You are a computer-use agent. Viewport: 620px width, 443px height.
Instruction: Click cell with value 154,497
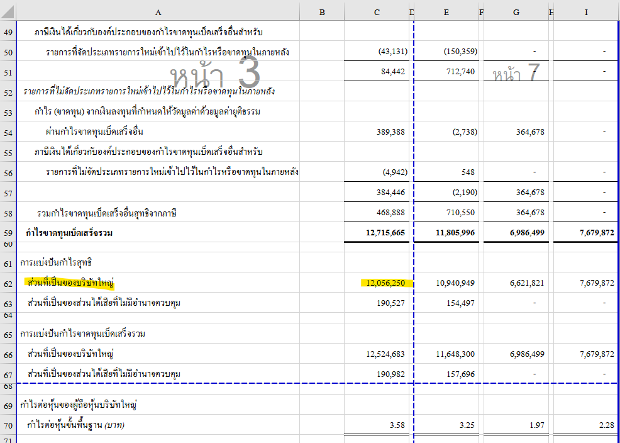pyautogui.click(x=446, y=303)
